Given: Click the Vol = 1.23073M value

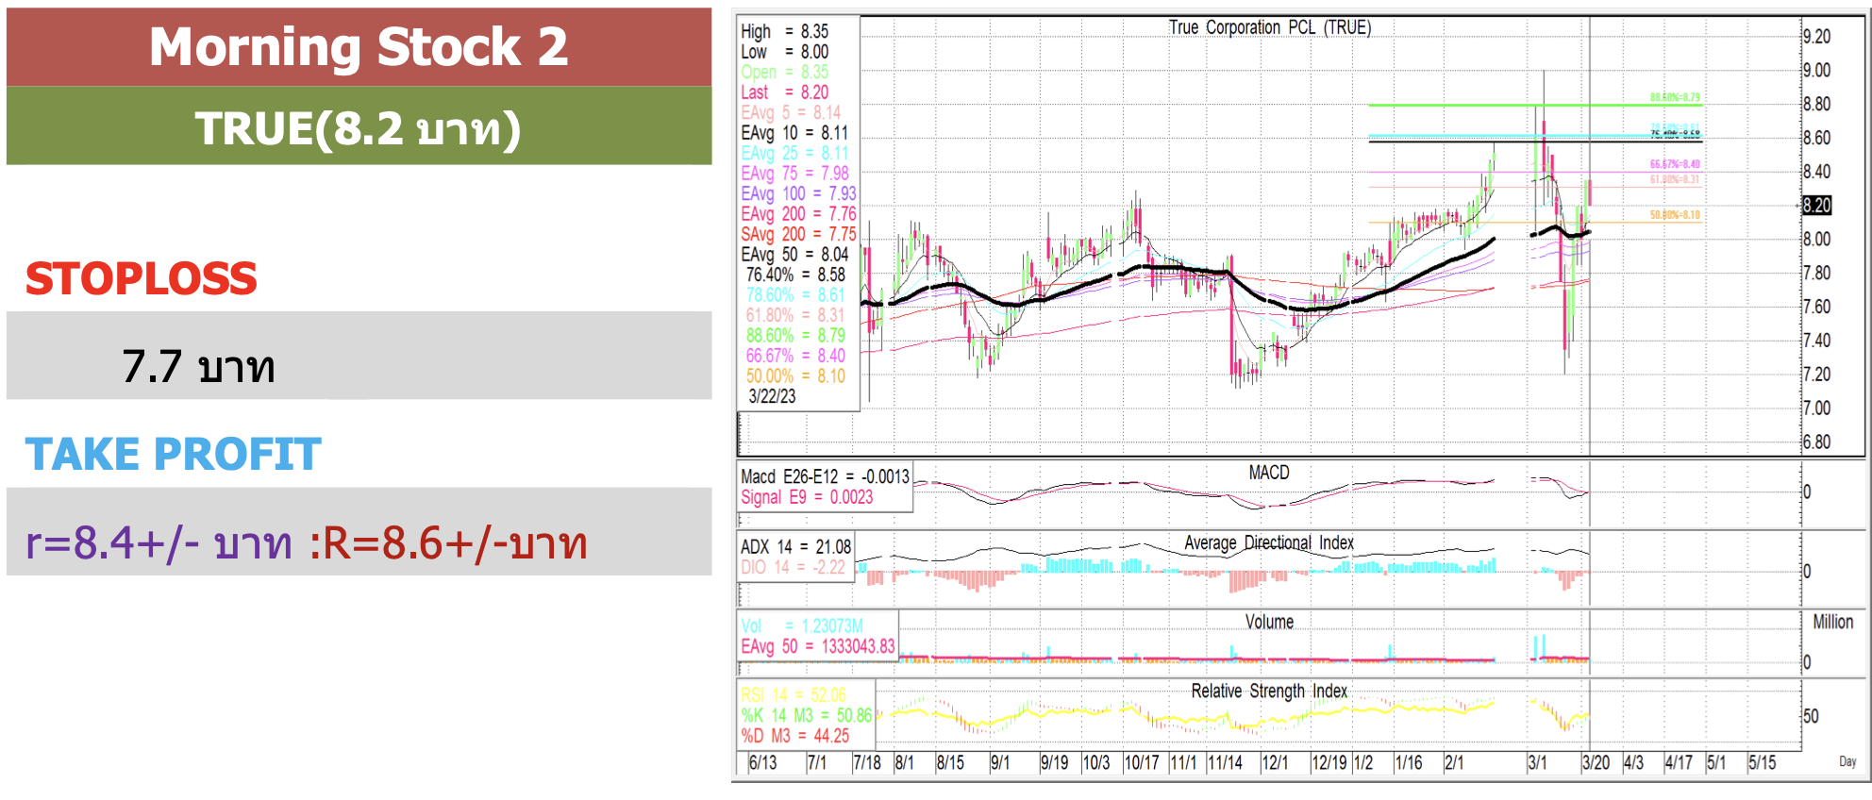Looking at the screenshot, I should point(802,625).
